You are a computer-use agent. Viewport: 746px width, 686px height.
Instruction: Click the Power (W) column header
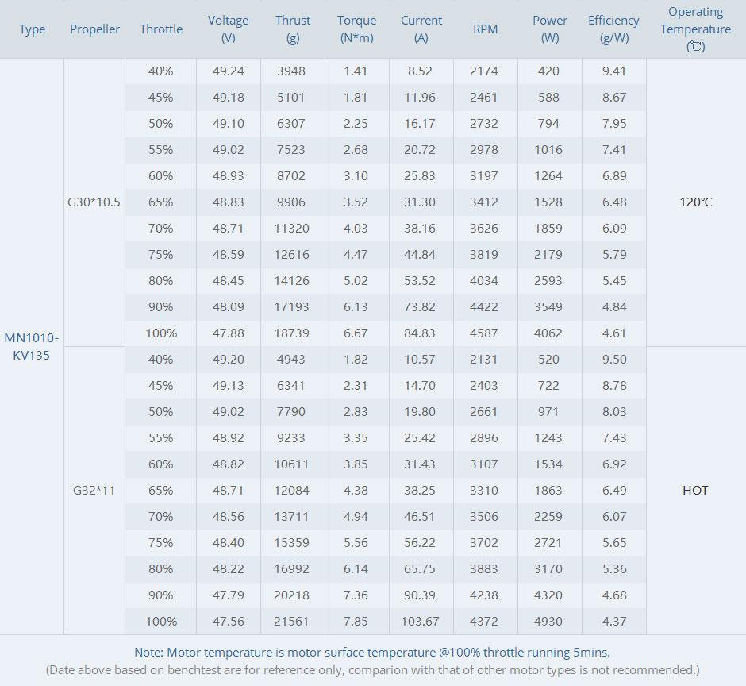[x=550, y=29]
